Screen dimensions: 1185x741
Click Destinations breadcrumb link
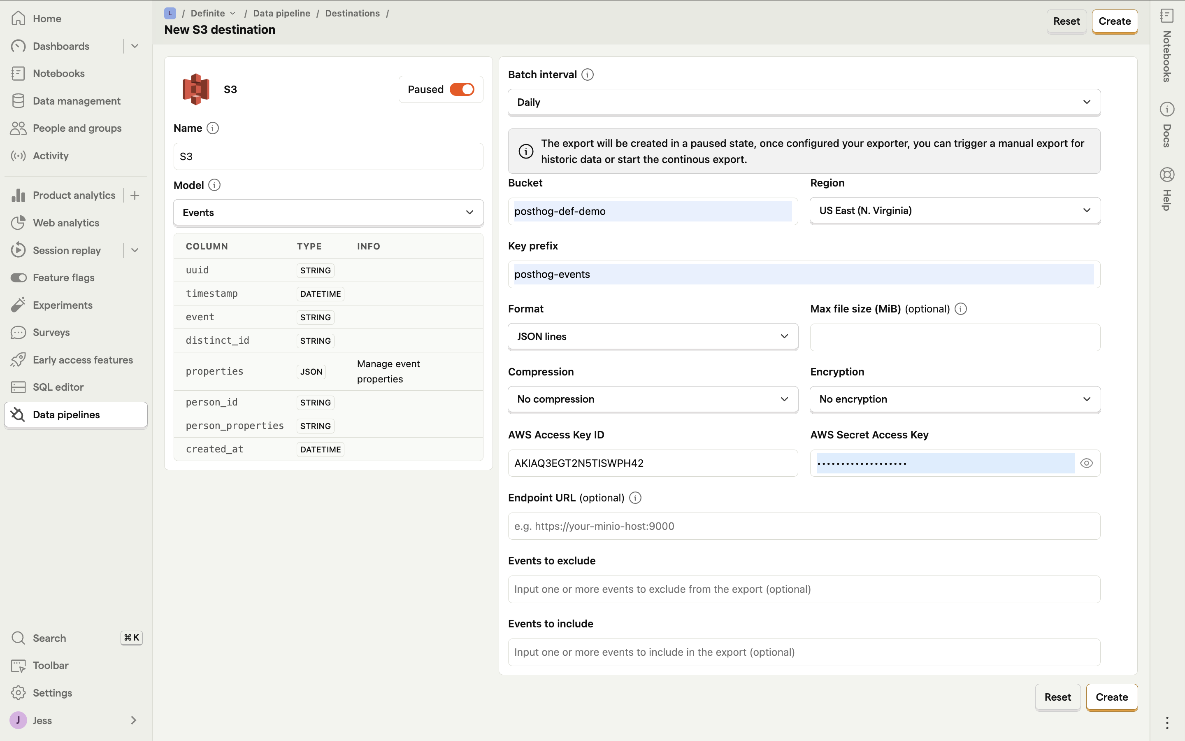352,13
